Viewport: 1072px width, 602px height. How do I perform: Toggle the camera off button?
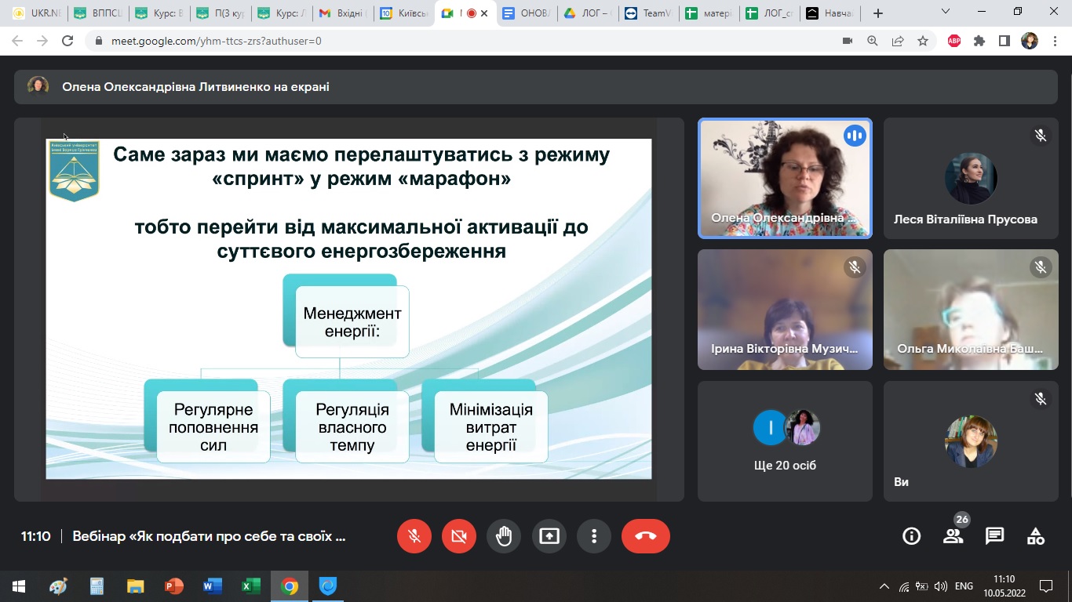coord(459,536)
